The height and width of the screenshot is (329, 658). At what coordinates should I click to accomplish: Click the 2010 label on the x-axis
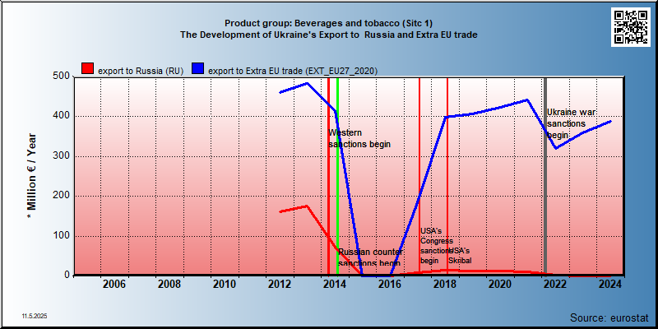(224, 285)
